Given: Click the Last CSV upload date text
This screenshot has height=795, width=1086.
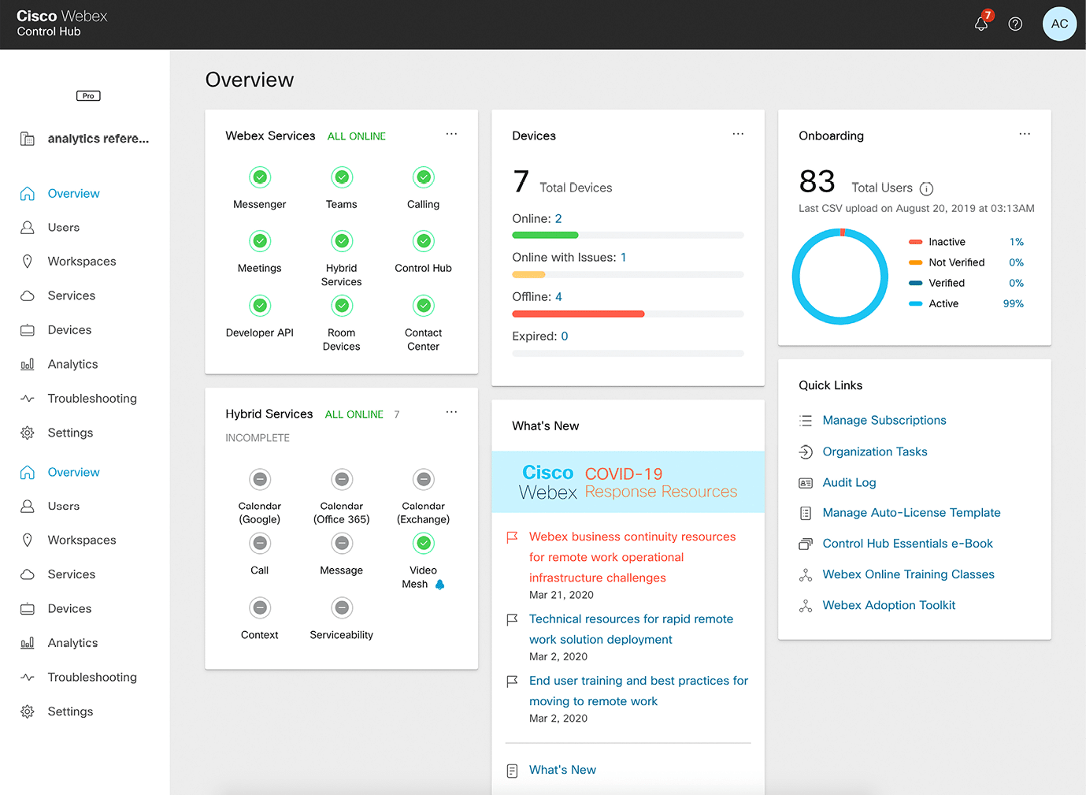Looking at the screenshot, I should 917,209.
